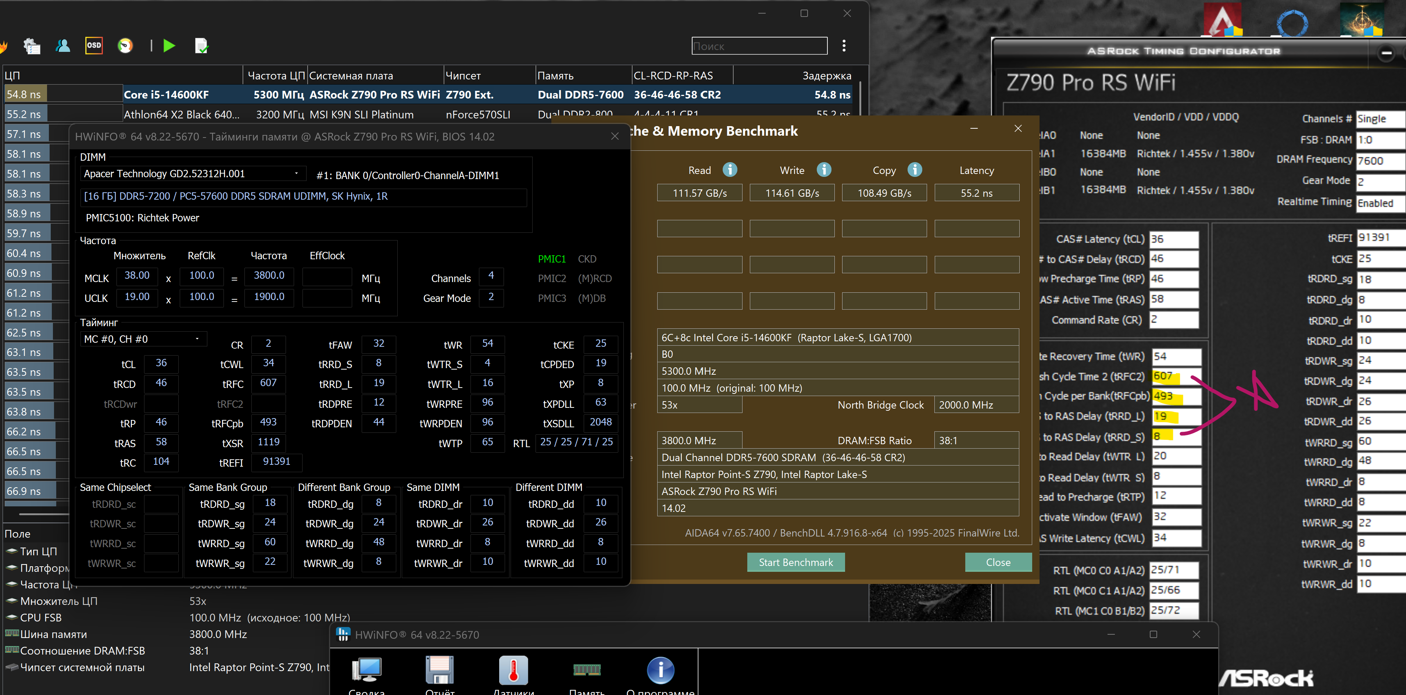Open HWiNFO Датчики thermometer icon

(513, 670)
